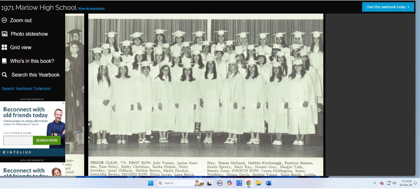The width and height of the screenshot is (420, 189).
Task: Open Copilot from the taskbar
Action: pyautogui.click(x=229, y=183)
